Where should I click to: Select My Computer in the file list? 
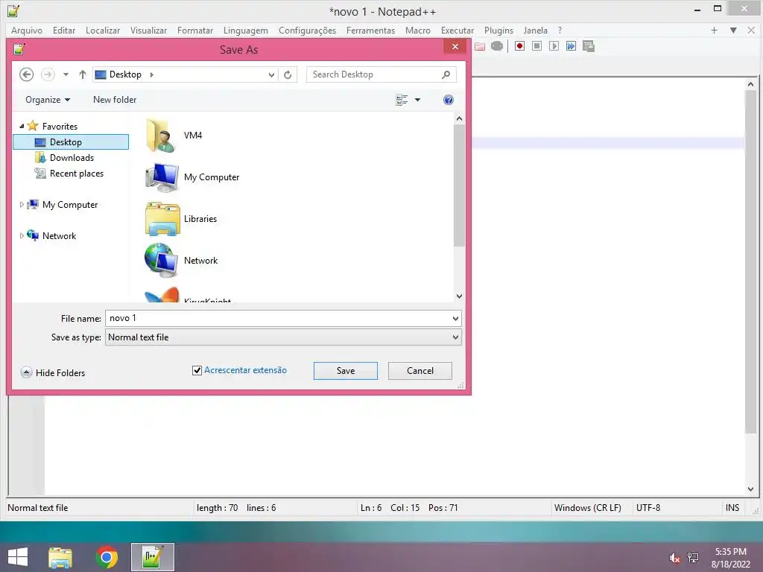coord(192,177)
